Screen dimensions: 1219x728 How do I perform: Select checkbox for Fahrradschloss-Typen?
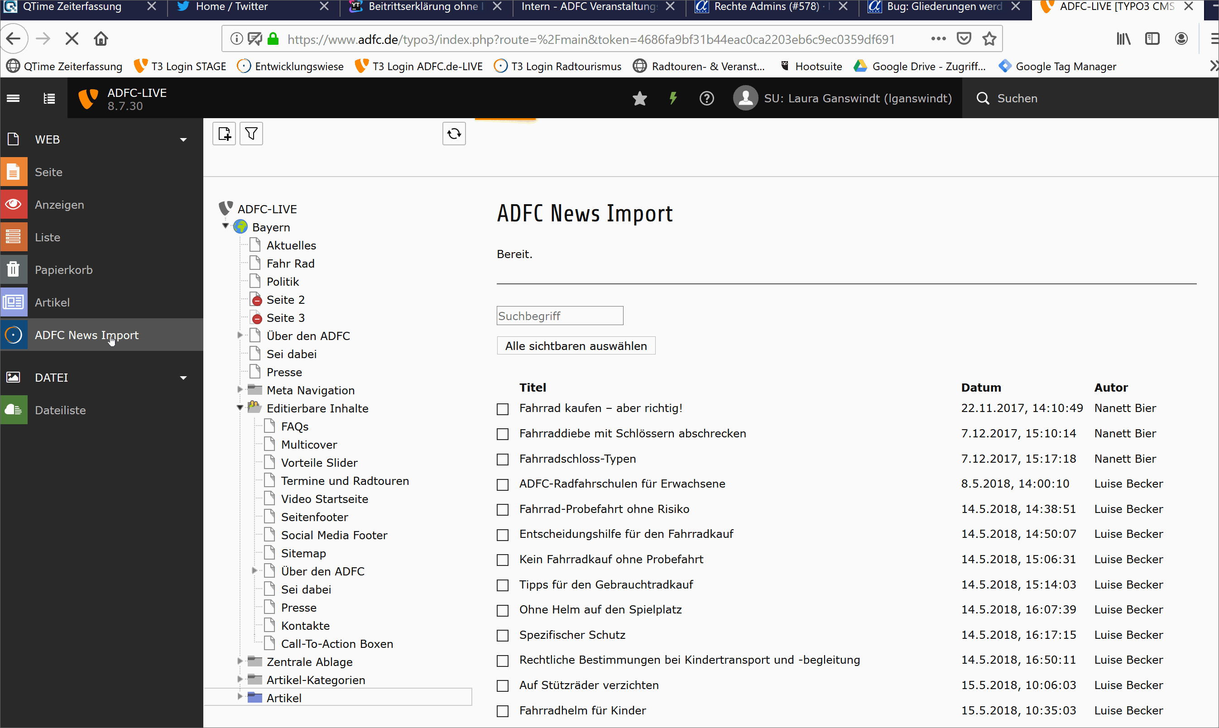click(x=502, y=460)
